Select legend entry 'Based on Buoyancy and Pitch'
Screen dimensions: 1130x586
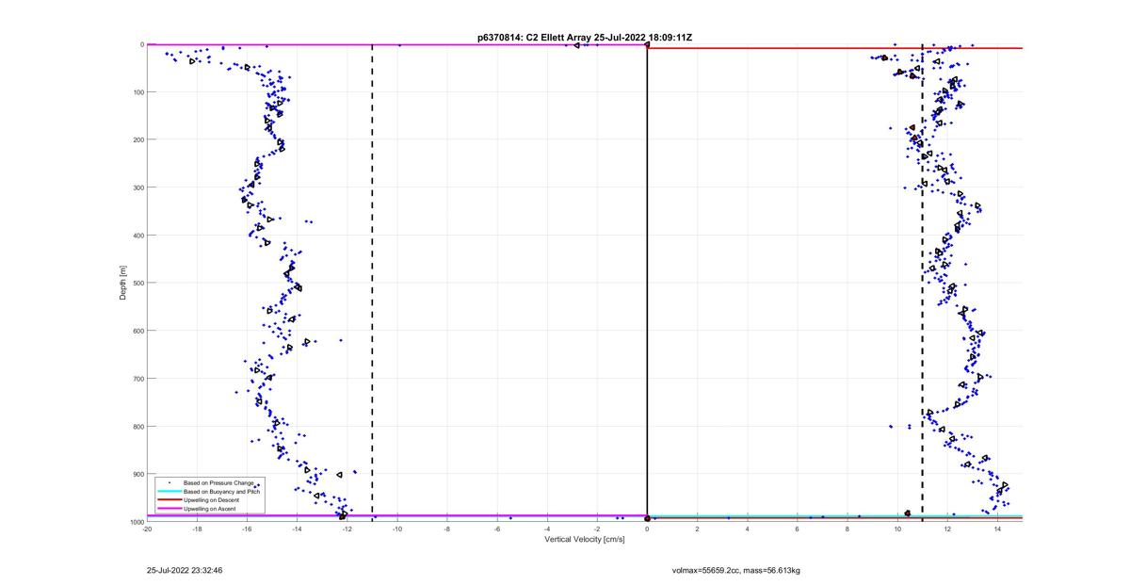(222, 491)
